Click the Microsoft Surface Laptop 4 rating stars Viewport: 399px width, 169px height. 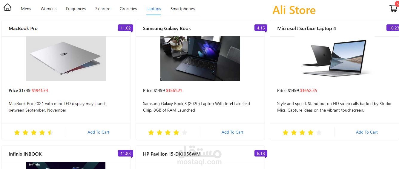[302, 132]
